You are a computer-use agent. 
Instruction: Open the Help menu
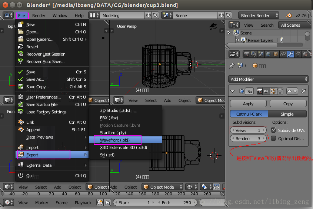point(79,16)
